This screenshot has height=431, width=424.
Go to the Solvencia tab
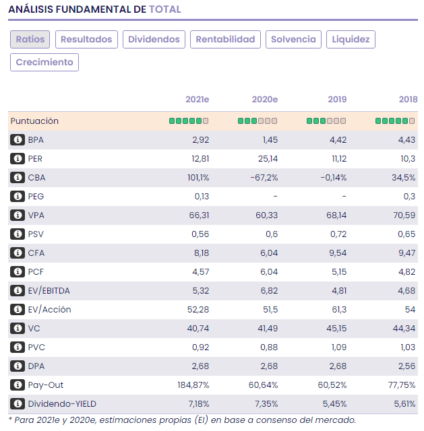[293, 39]
